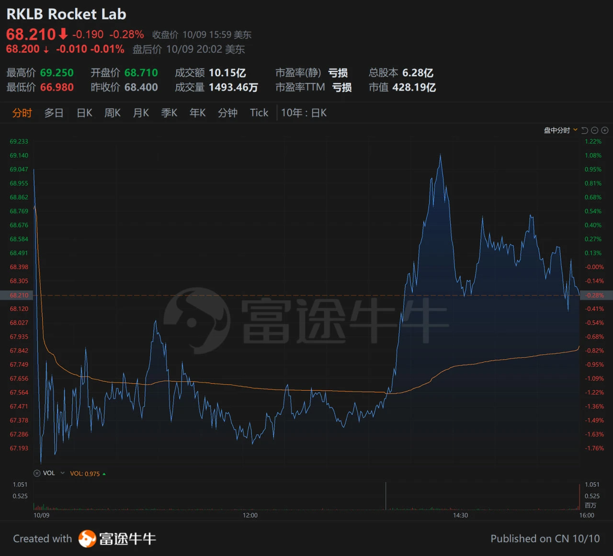Click the 69.233 top price axis label

(x=19, y=141)
